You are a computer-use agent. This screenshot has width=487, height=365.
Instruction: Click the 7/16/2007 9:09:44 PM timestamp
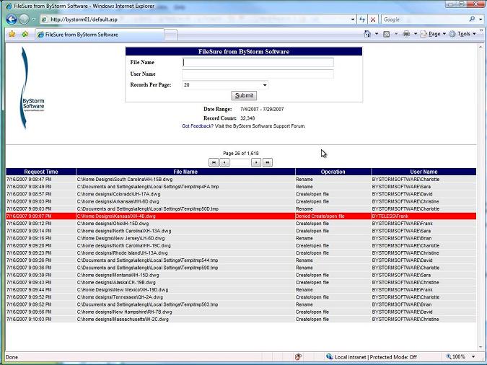click(29, 290)
